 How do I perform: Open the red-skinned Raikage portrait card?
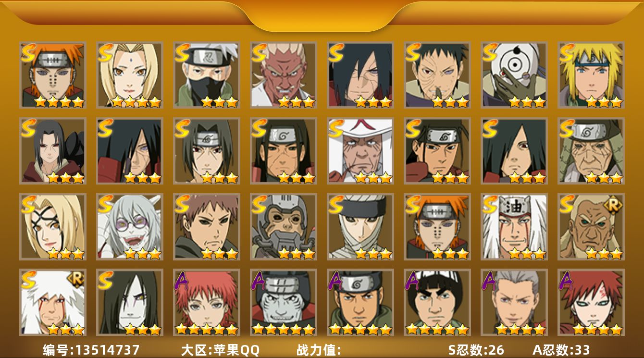tap(284, 75)
